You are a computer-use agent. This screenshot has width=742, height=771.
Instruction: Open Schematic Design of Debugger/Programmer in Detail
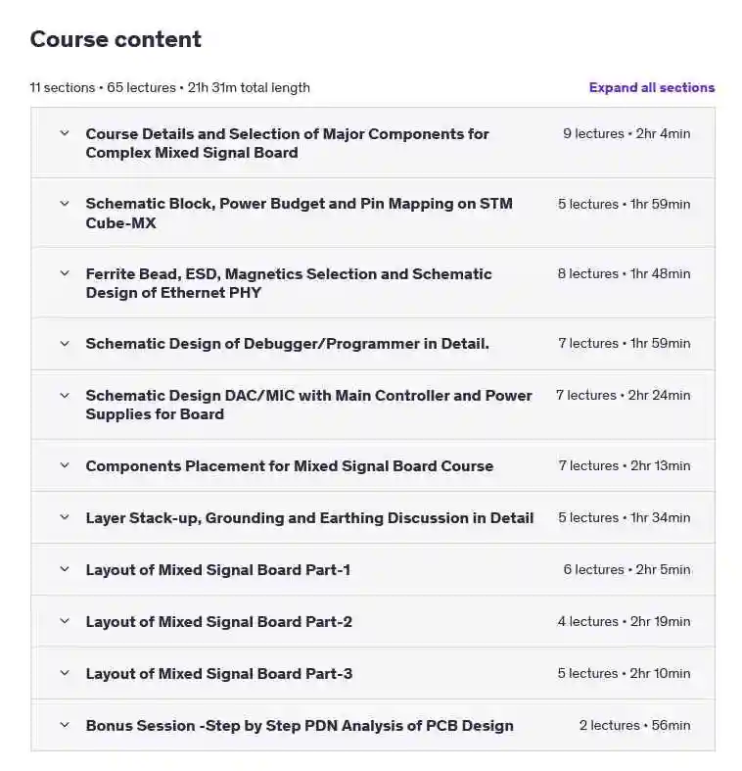pyautogui.click(x=287, y=344)
